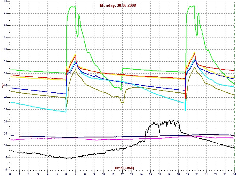Click the 70 temperature axis value
The height and width of the screenshot is (177, 236).
[5, 25]
